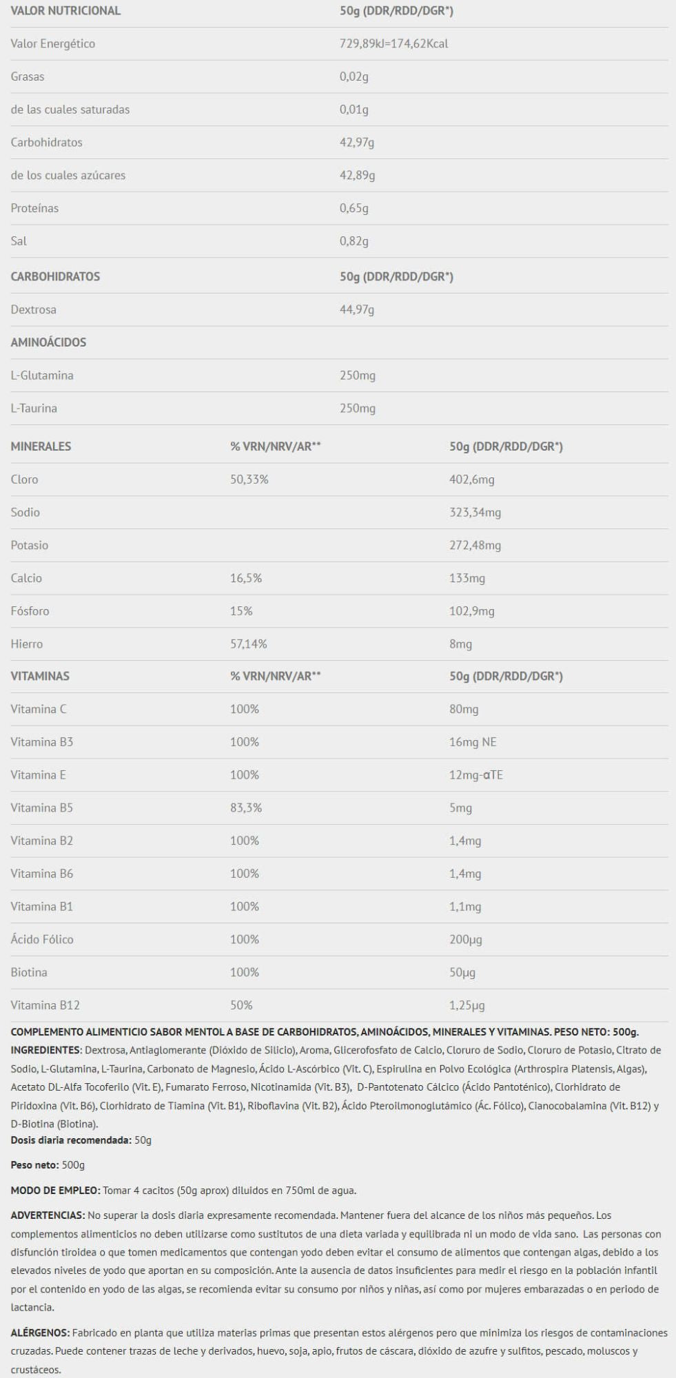
Task: Click the VALOR NUTRICIONAL table header
Action: tap(65, 11)
